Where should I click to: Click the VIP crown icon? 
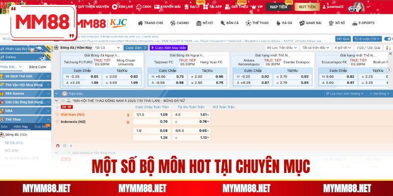coord(253,6)
